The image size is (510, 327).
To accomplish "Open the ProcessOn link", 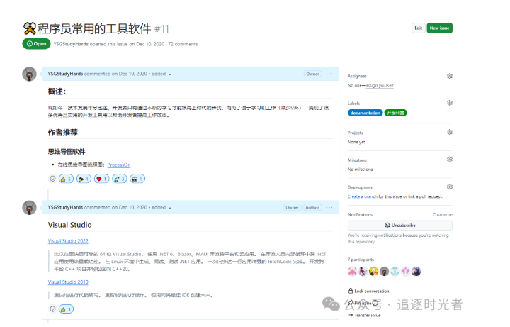I will coord(119,165).
